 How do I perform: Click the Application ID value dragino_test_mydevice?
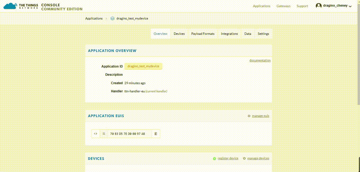click(143, 66)
